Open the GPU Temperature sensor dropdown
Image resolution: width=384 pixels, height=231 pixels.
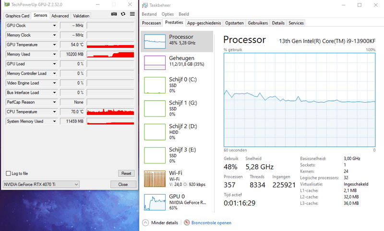tap(54, 45)
